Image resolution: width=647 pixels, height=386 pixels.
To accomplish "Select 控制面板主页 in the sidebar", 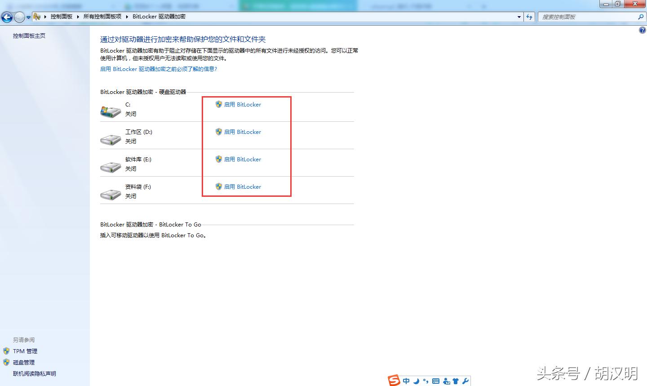I will pos(29,35).
